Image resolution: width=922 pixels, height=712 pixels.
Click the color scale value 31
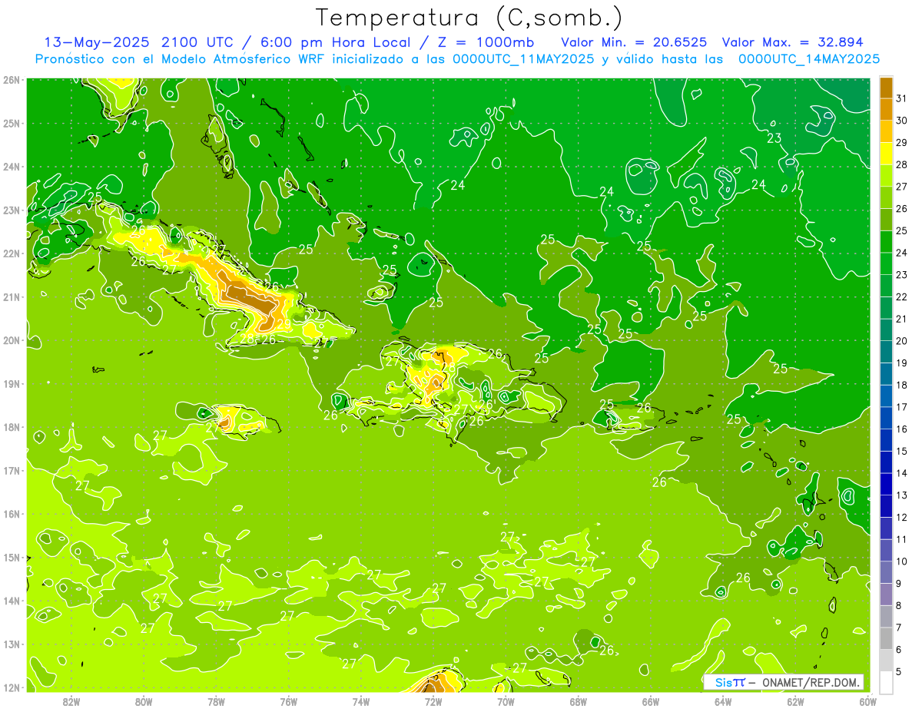click(x=902, y=98)
